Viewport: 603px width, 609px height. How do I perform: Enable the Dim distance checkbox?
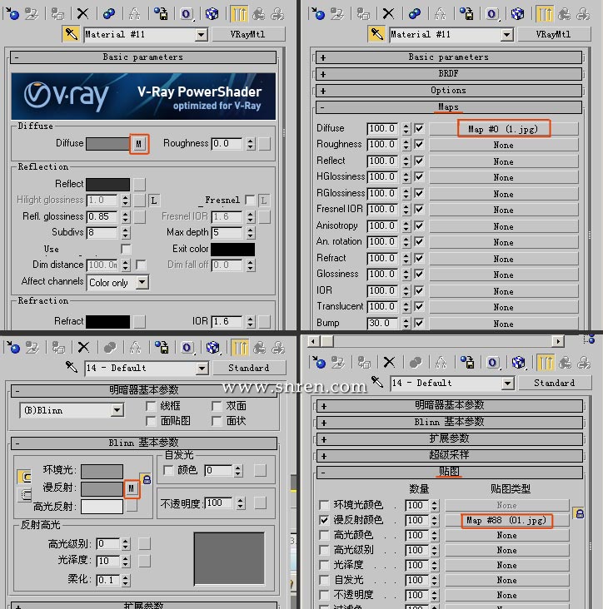141,265
